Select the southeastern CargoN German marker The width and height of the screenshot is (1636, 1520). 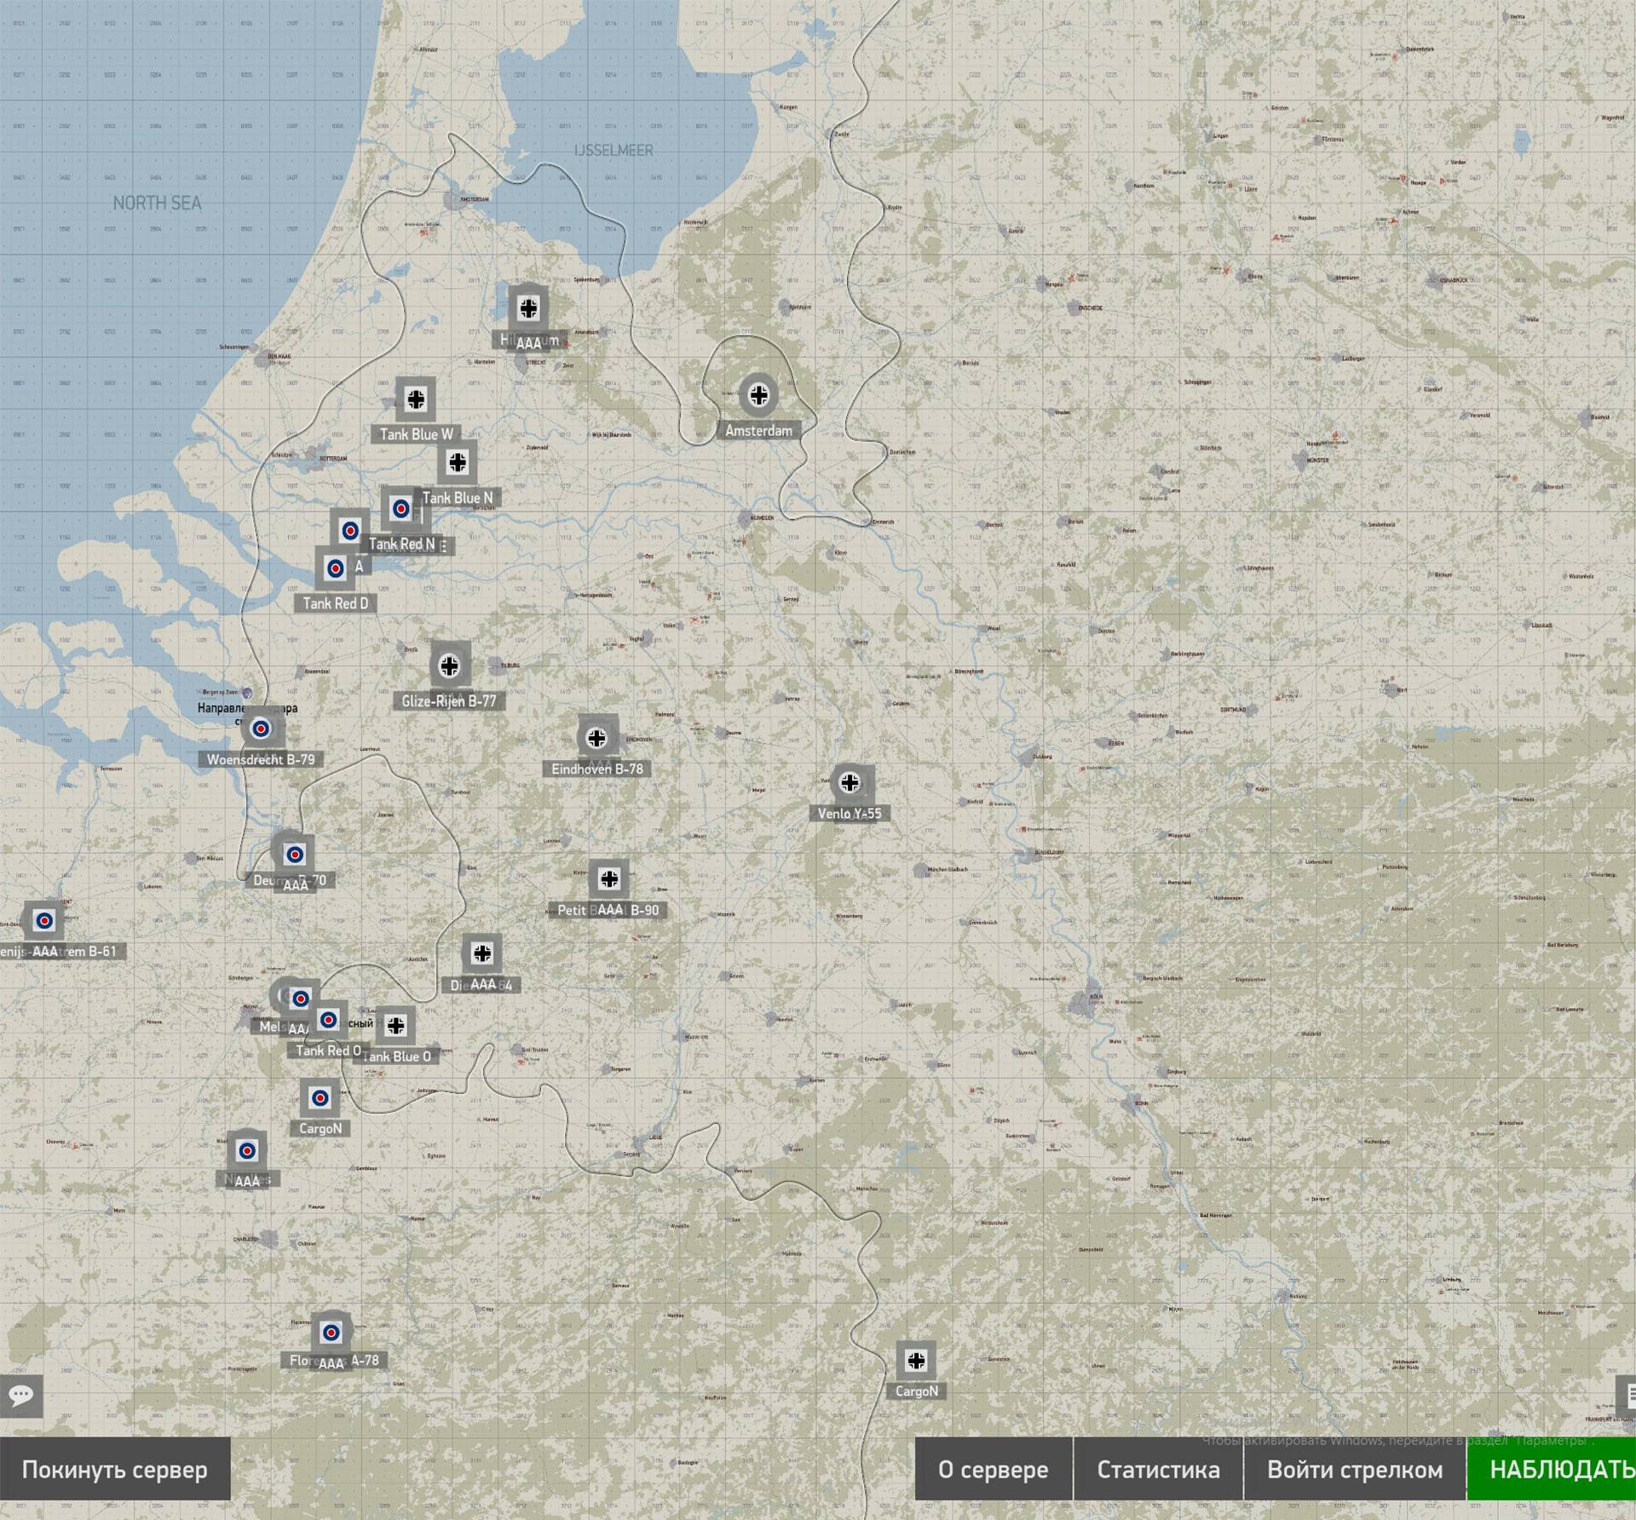pos(917,1361)
